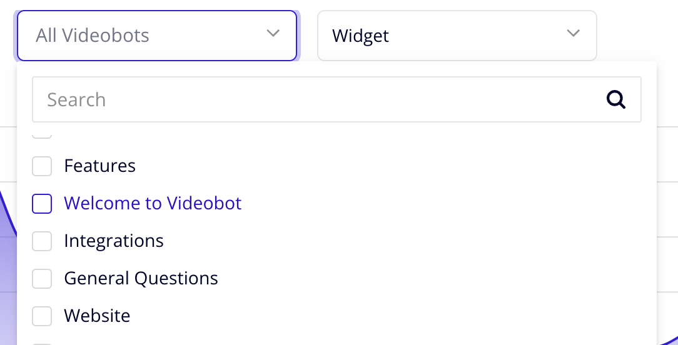Tick the Features checkbox
Viewport: 678px width, 345px height.
(42, 166)
